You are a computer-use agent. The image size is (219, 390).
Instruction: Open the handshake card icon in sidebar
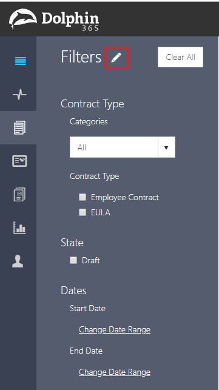click(19, 161)
